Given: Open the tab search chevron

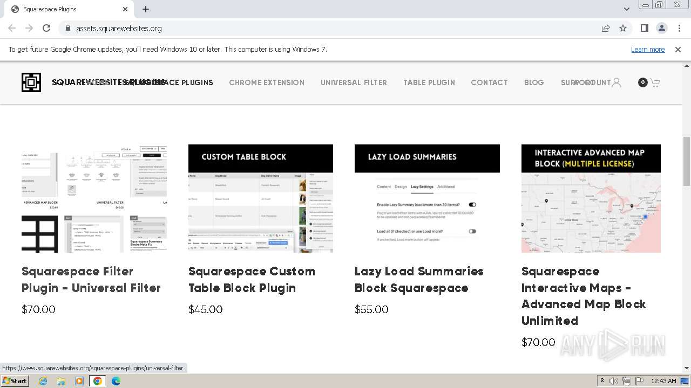Looking at the screenshot, I should 627,9.
